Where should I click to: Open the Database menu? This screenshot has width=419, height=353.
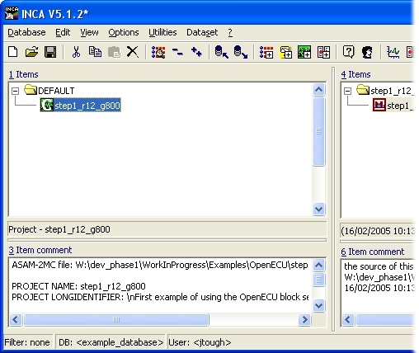26,32
